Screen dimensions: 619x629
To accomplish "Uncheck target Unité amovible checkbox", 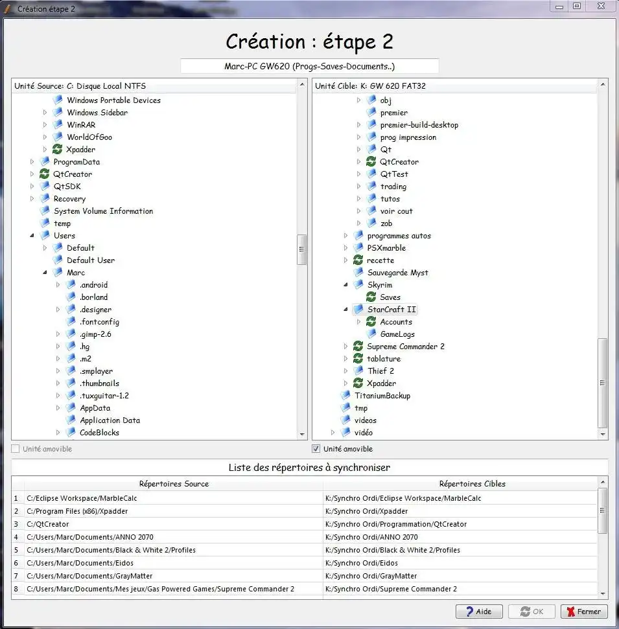I will pos(316,449).
